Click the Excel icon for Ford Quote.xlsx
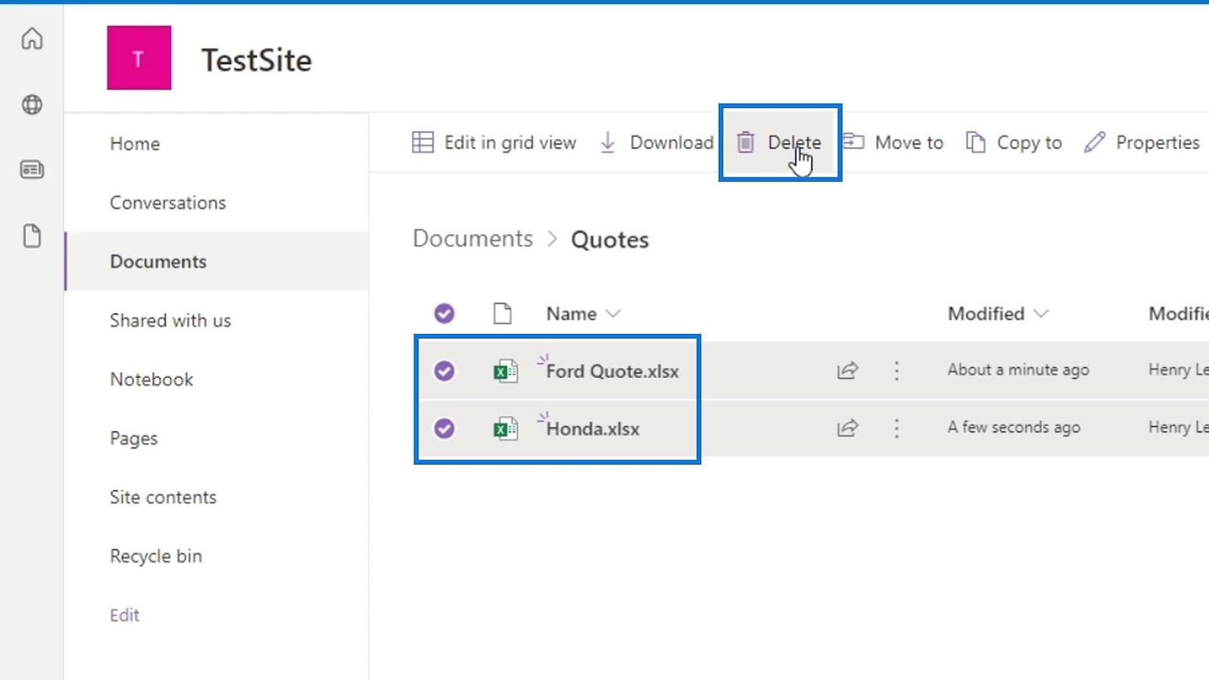 (x=506, y=371)
